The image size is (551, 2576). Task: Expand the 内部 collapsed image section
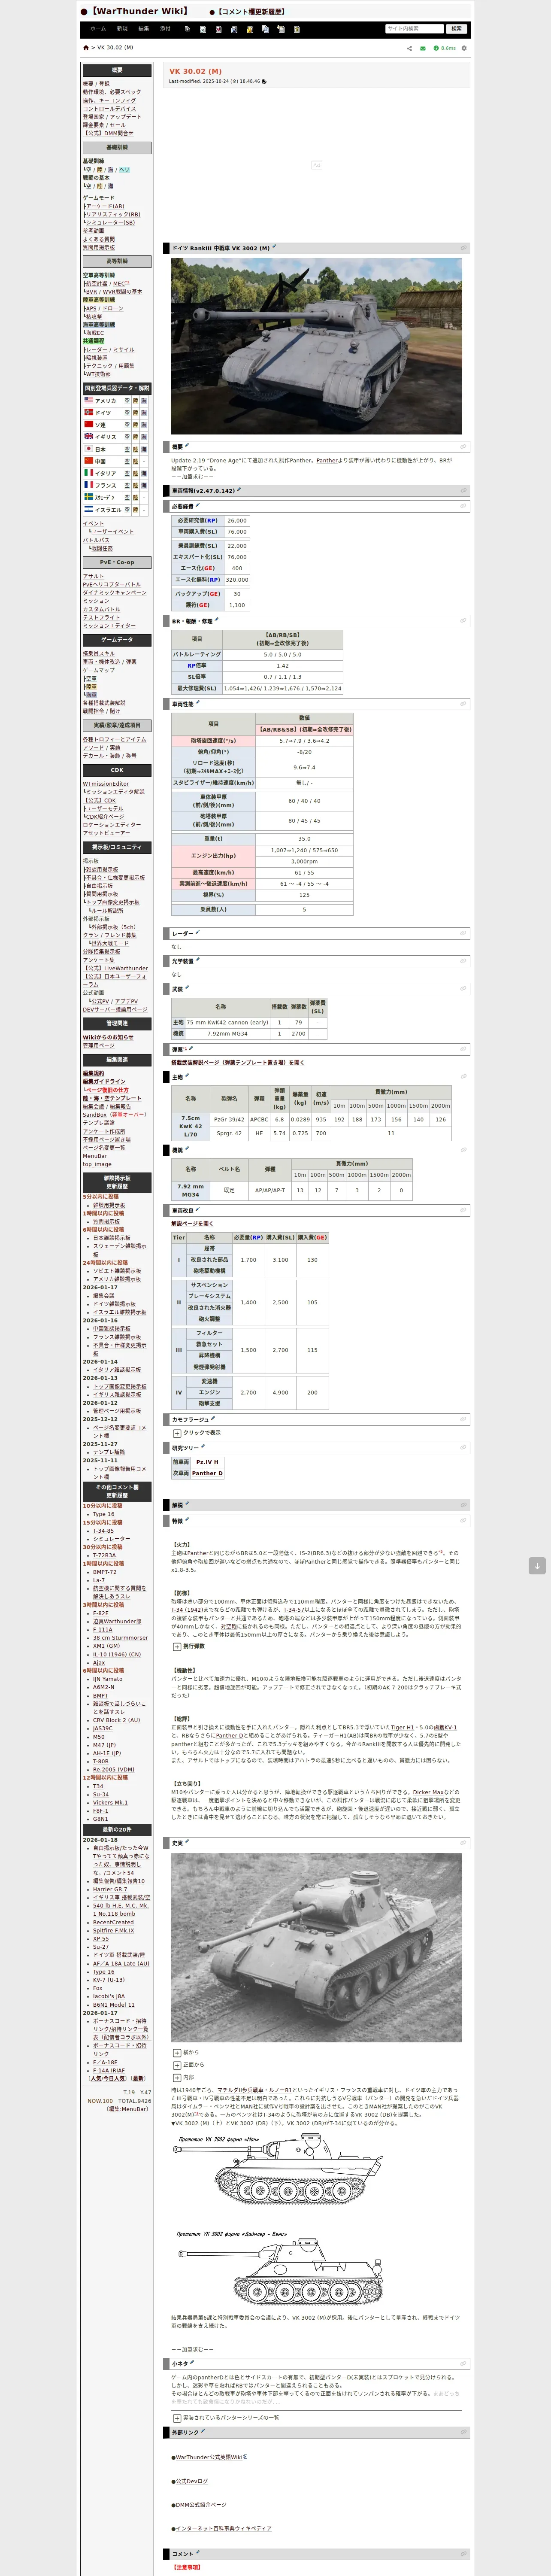pos(177,2077)
